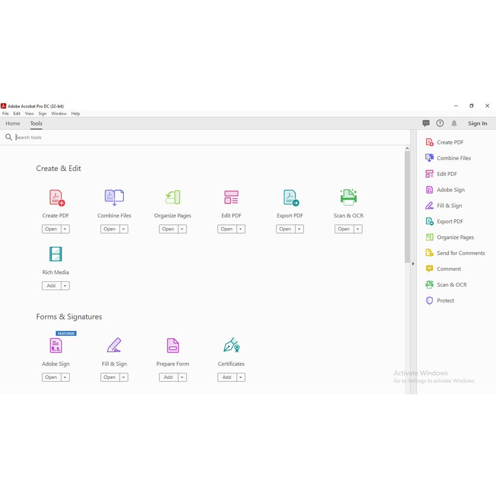Select the Edit PDF tool icon

[x=231, y=197]
